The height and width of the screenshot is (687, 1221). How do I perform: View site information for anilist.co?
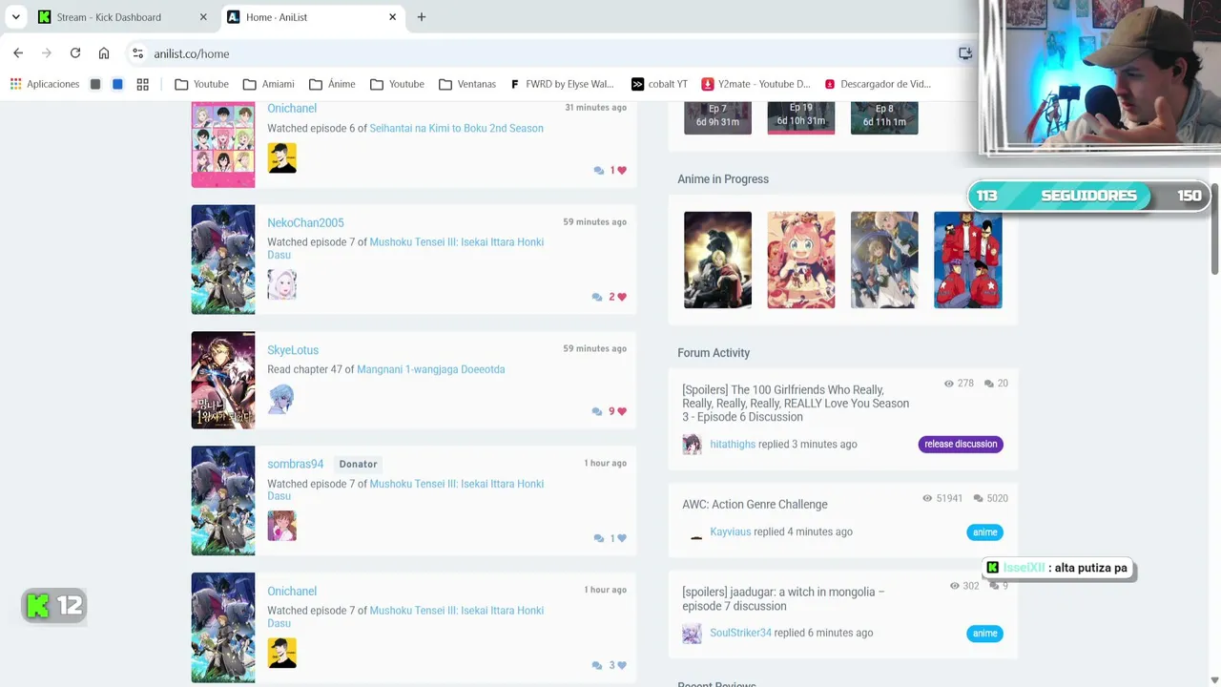coord(138,53)
